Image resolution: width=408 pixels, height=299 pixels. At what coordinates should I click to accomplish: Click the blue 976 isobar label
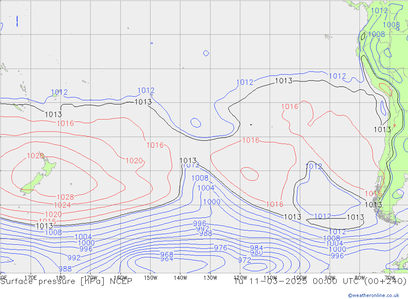(x=220, y=248)
